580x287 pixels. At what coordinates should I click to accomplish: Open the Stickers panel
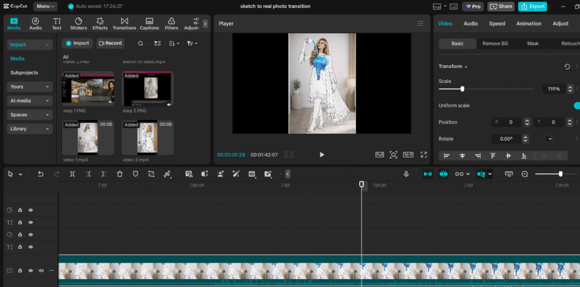[x=78, y=23]
